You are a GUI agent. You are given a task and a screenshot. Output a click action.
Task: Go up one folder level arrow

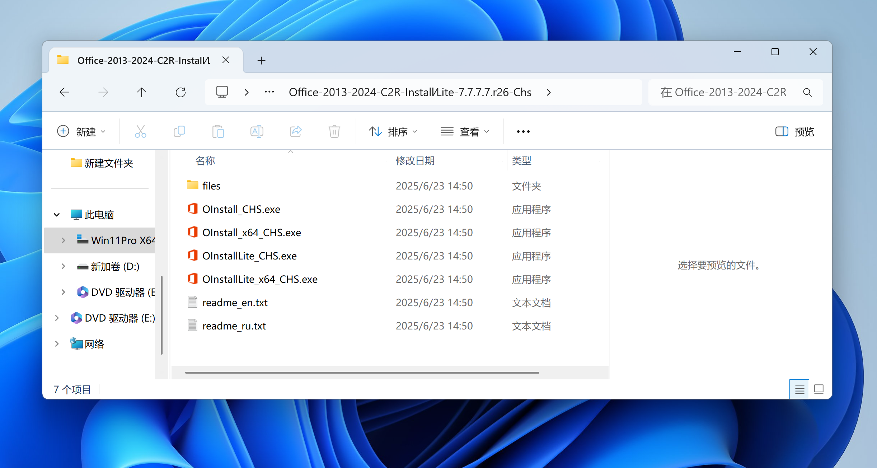coord(142,93)
